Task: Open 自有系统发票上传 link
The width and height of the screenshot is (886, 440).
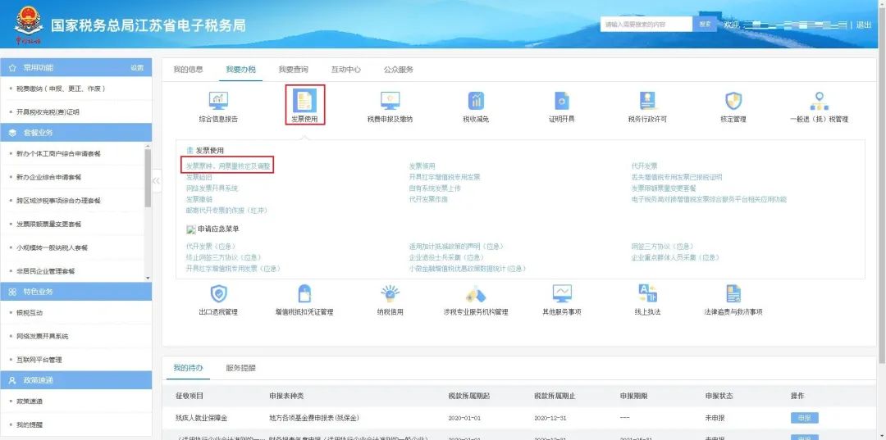Action: pos(435,188)
